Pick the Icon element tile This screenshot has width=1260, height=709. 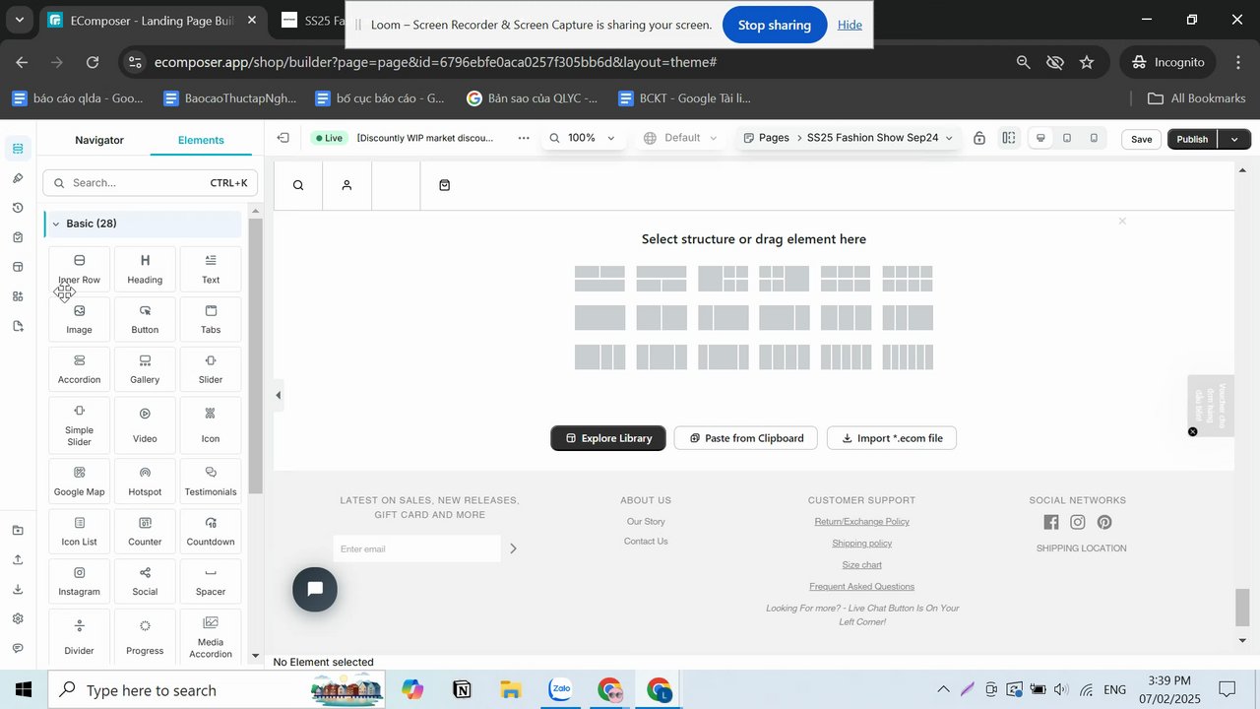[x=211, y=424]
